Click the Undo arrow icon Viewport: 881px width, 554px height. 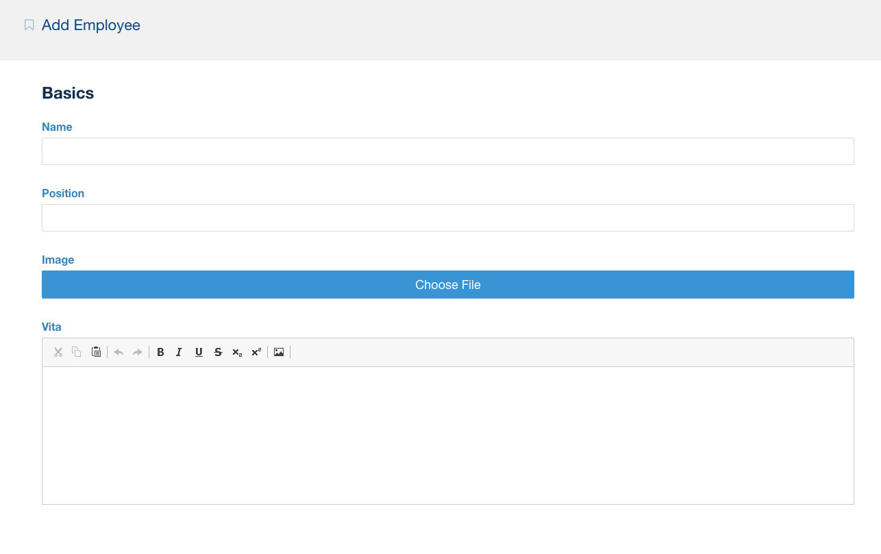119,352
